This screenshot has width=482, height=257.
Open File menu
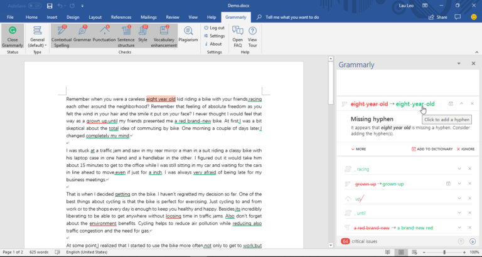(x=10, y=17)
